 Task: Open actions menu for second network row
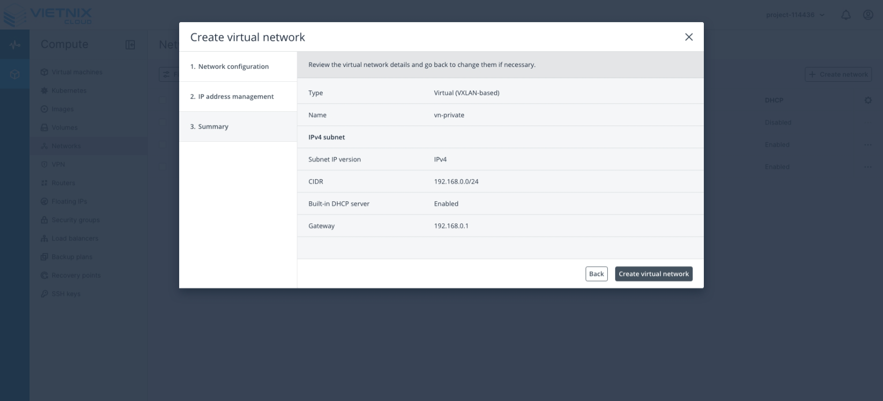pos(868,145)
